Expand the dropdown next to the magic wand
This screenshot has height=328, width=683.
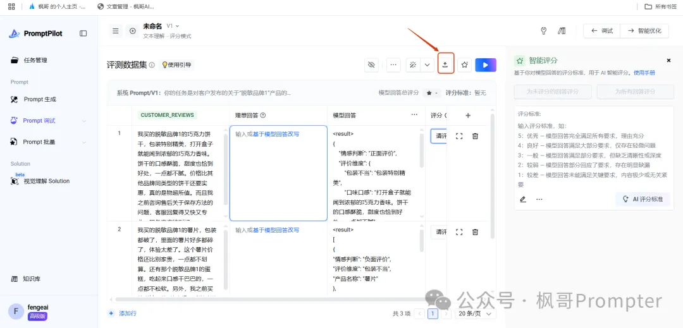[428, 65]
